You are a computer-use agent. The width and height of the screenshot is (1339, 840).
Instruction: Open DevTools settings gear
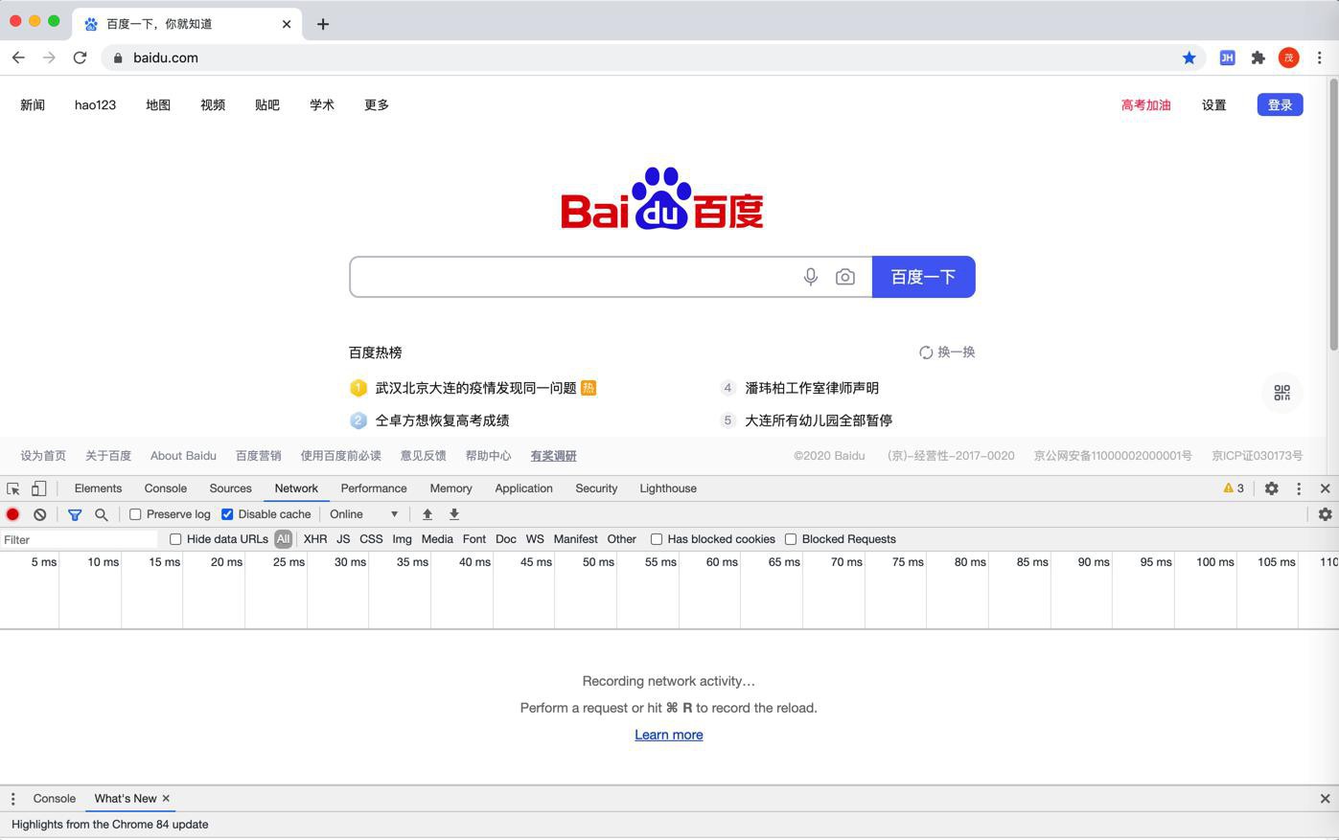pyautogui.click(x=1271, y=488)
